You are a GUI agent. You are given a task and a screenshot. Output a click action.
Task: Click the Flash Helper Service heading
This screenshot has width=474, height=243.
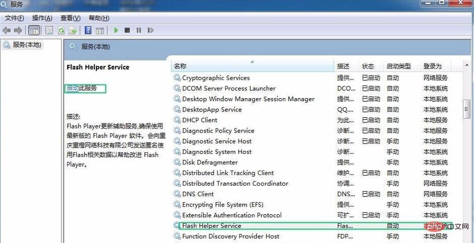(98, 67)
